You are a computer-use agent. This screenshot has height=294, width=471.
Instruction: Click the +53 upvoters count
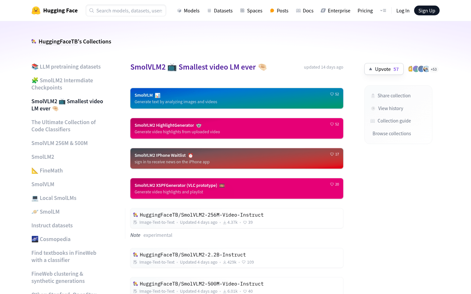click(x=434, y=69)
